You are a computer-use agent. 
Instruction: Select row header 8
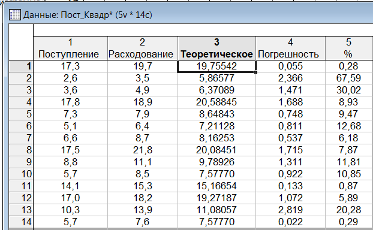pos(21,150)
